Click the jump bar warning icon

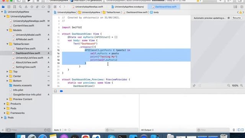(x=241, y=12)
